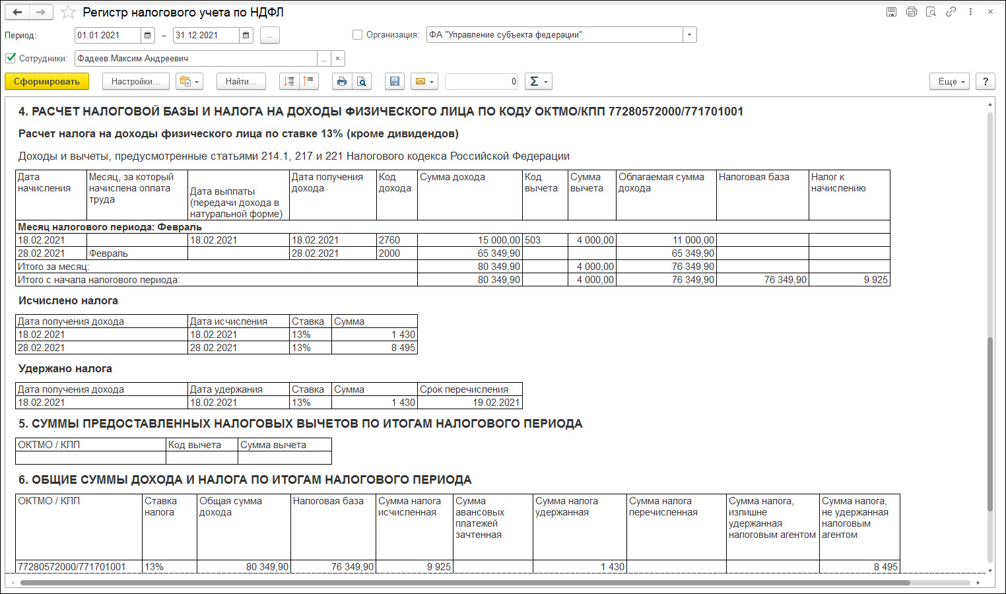1006x594 pixels.
Task: Select total income cell 80 349,90 in section 6
Action: pos(244,567)
